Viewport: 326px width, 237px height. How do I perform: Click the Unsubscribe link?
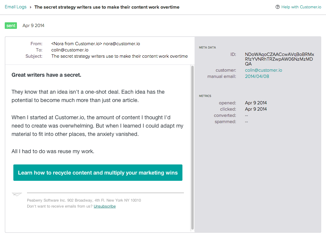point(105,206)
